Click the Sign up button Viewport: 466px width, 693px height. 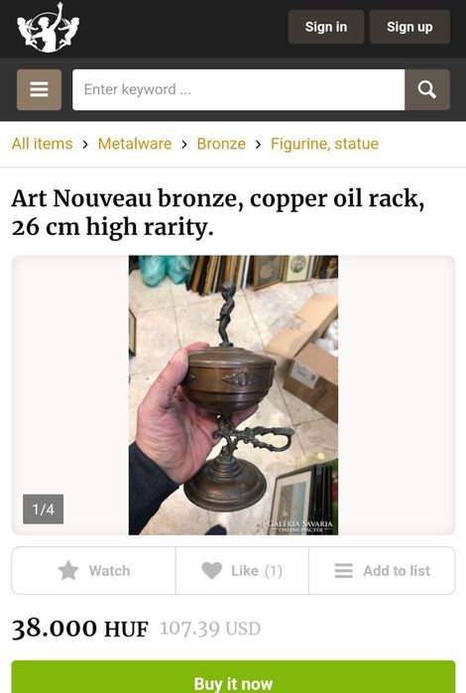click(409, 27)
